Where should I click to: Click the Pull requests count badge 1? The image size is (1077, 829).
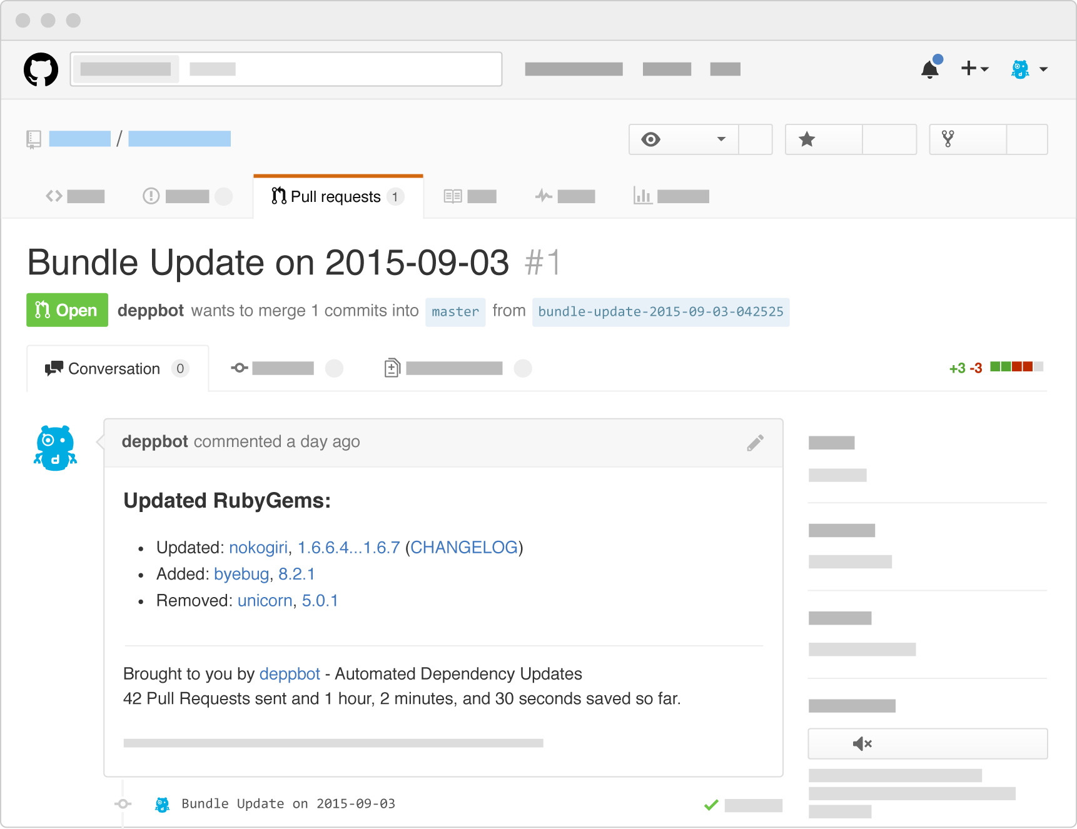click(x=395, y=197)
